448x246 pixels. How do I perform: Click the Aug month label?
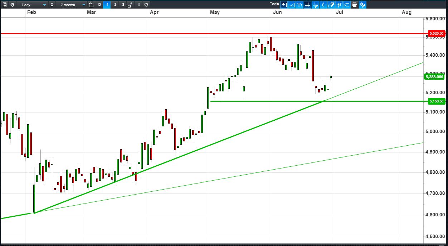[407, 12]
